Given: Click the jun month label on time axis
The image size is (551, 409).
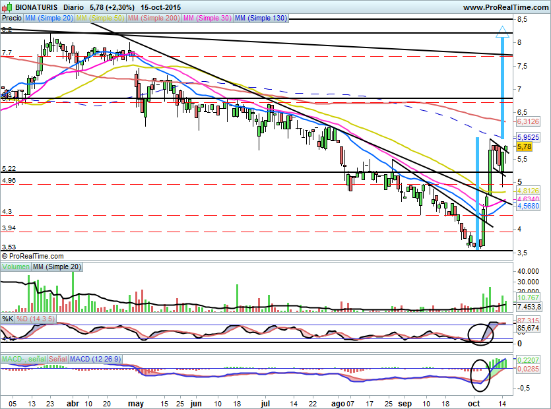Looking at the screenshot, I should click(x=196, y=404).
